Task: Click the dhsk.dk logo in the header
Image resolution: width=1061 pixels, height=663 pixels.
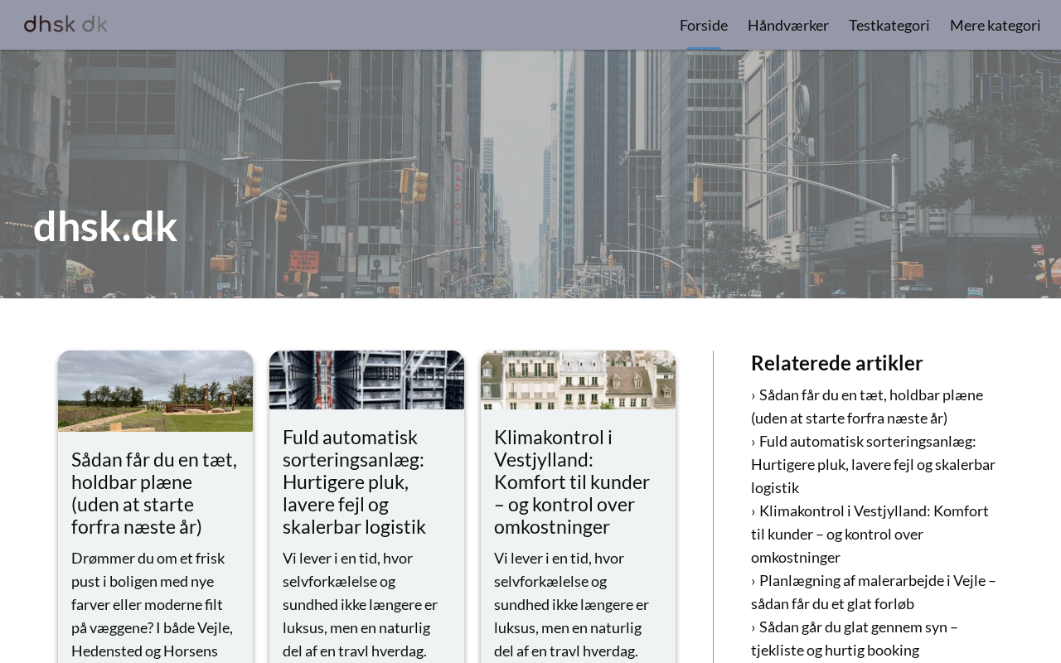Action: click(65, 24)
